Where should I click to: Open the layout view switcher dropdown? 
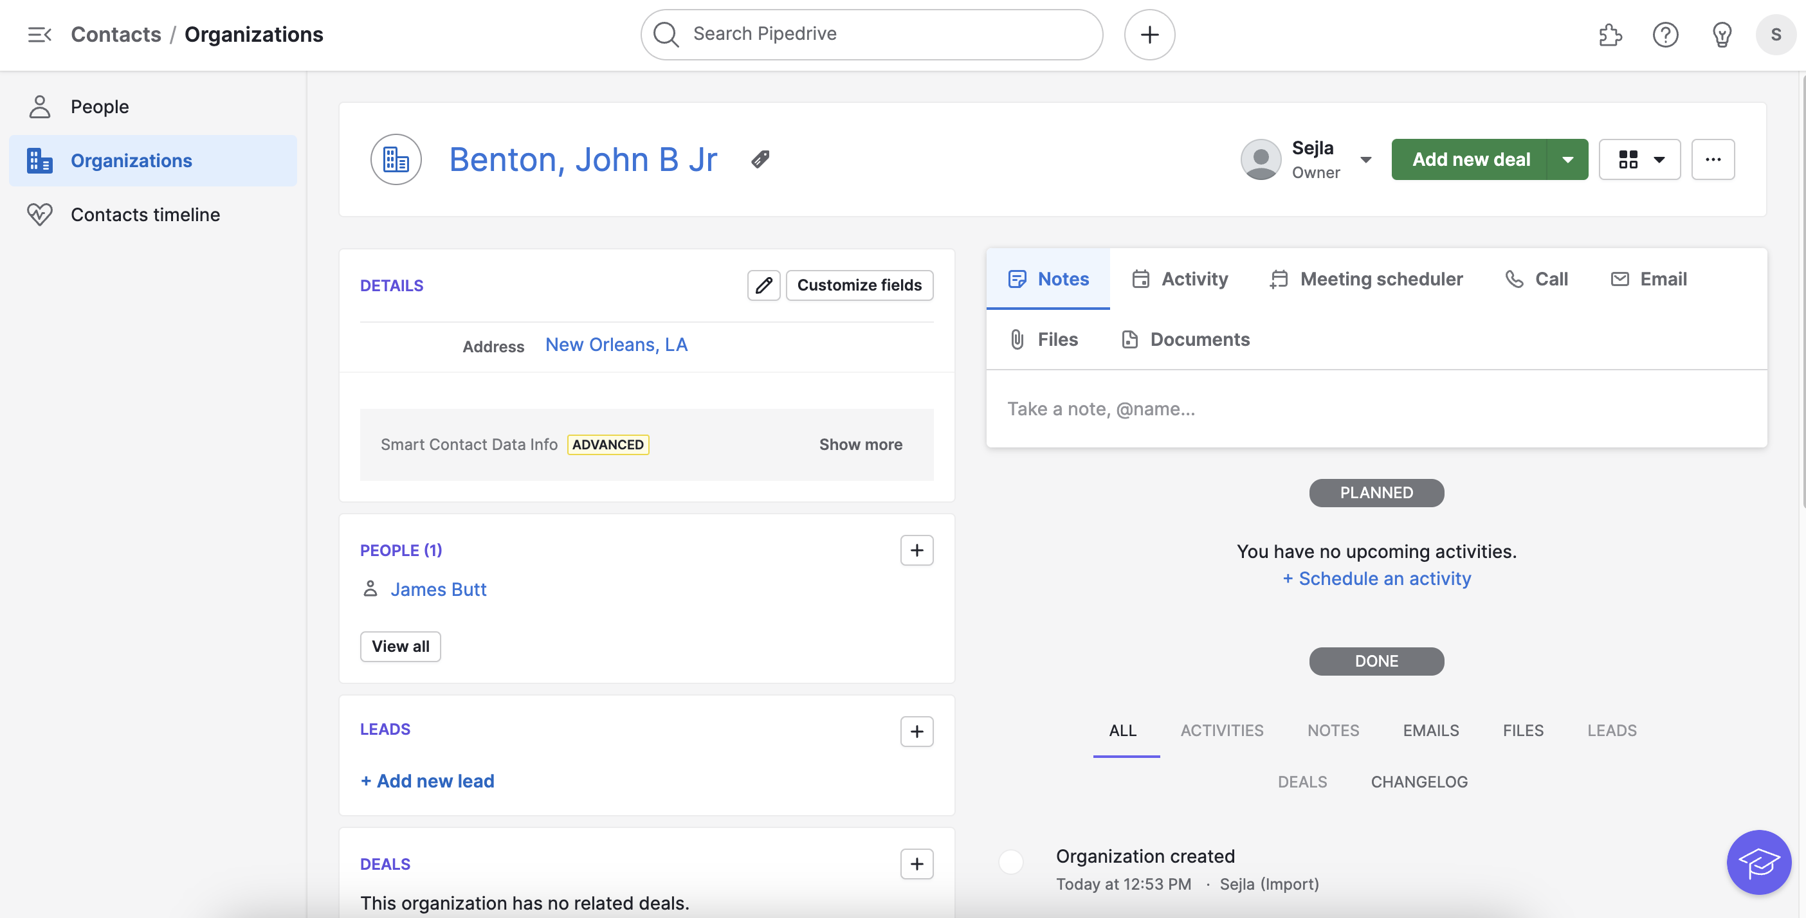coord(1639,159)
